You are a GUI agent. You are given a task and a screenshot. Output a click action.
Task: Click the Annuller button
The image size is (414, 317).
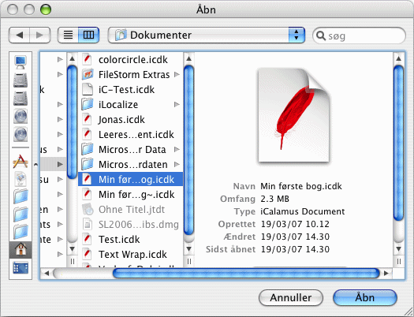(x=291, y=298)
